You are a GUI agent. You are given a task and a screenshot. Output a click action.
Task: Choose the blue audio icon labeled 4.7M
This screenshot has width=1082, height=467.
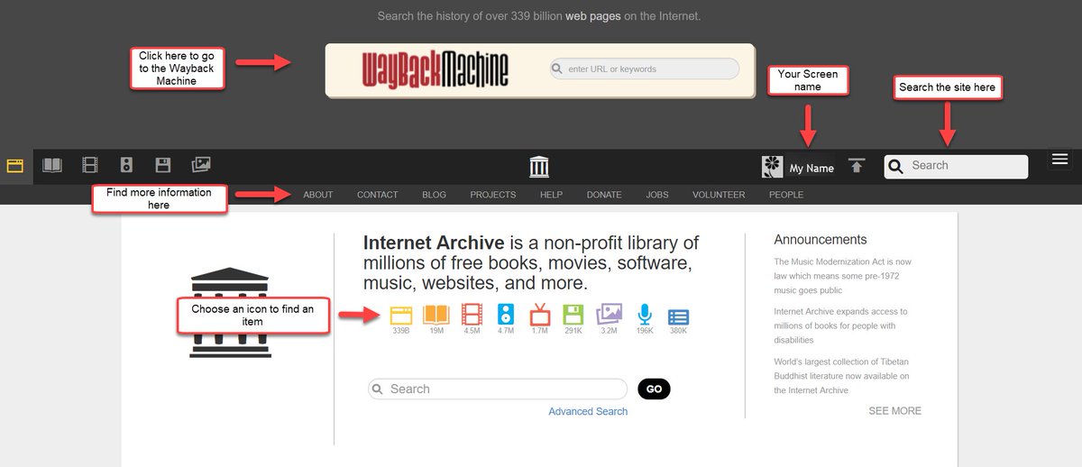pyautogui.click(x=506, y=315)
